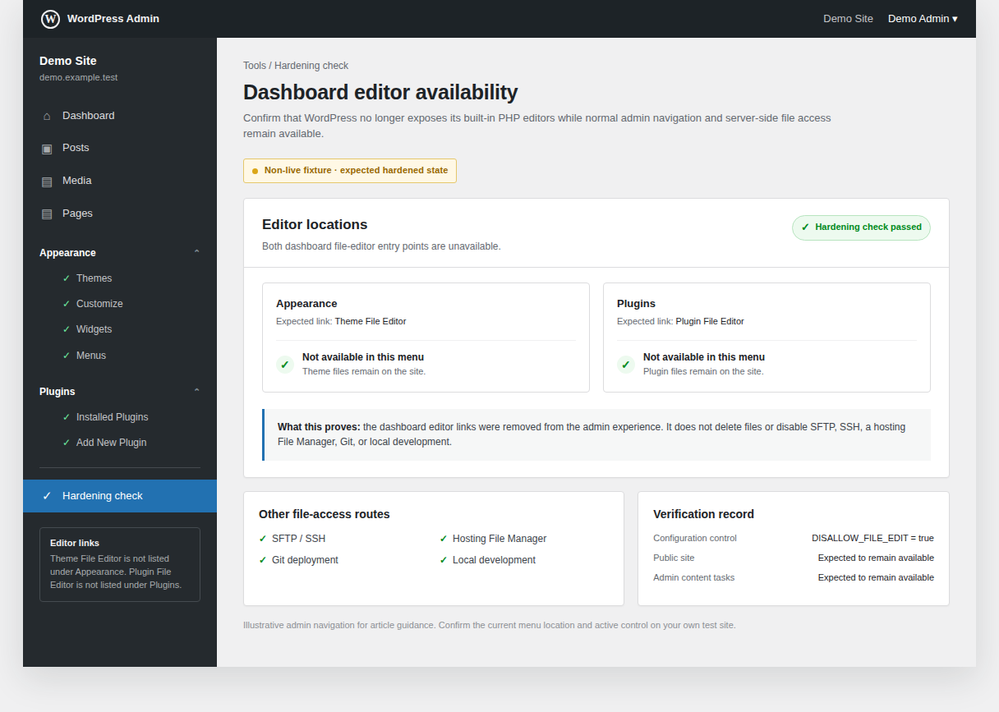Click the checkmark in Hardening check passed badge

click(805, 227)
